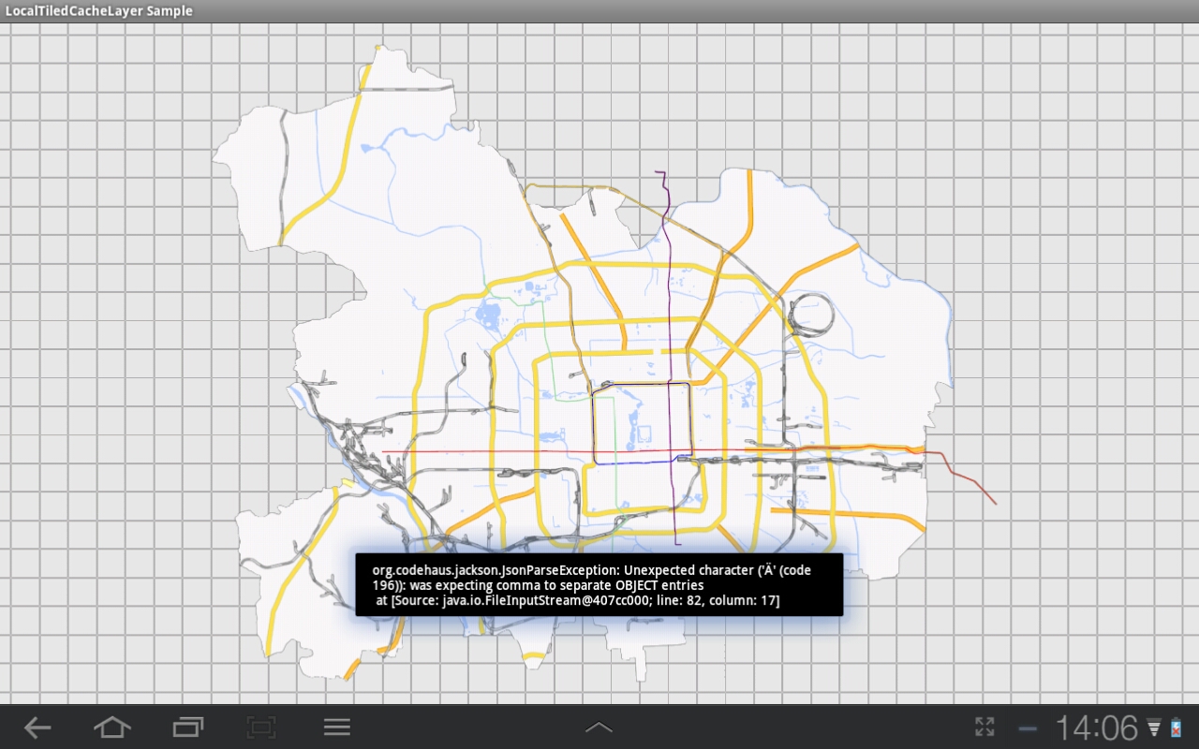This screenshot has height=749, width=1199.
Task: Dismiss the JsonParseException toast message
Action: pyautogui.click(x=599, y=584)
